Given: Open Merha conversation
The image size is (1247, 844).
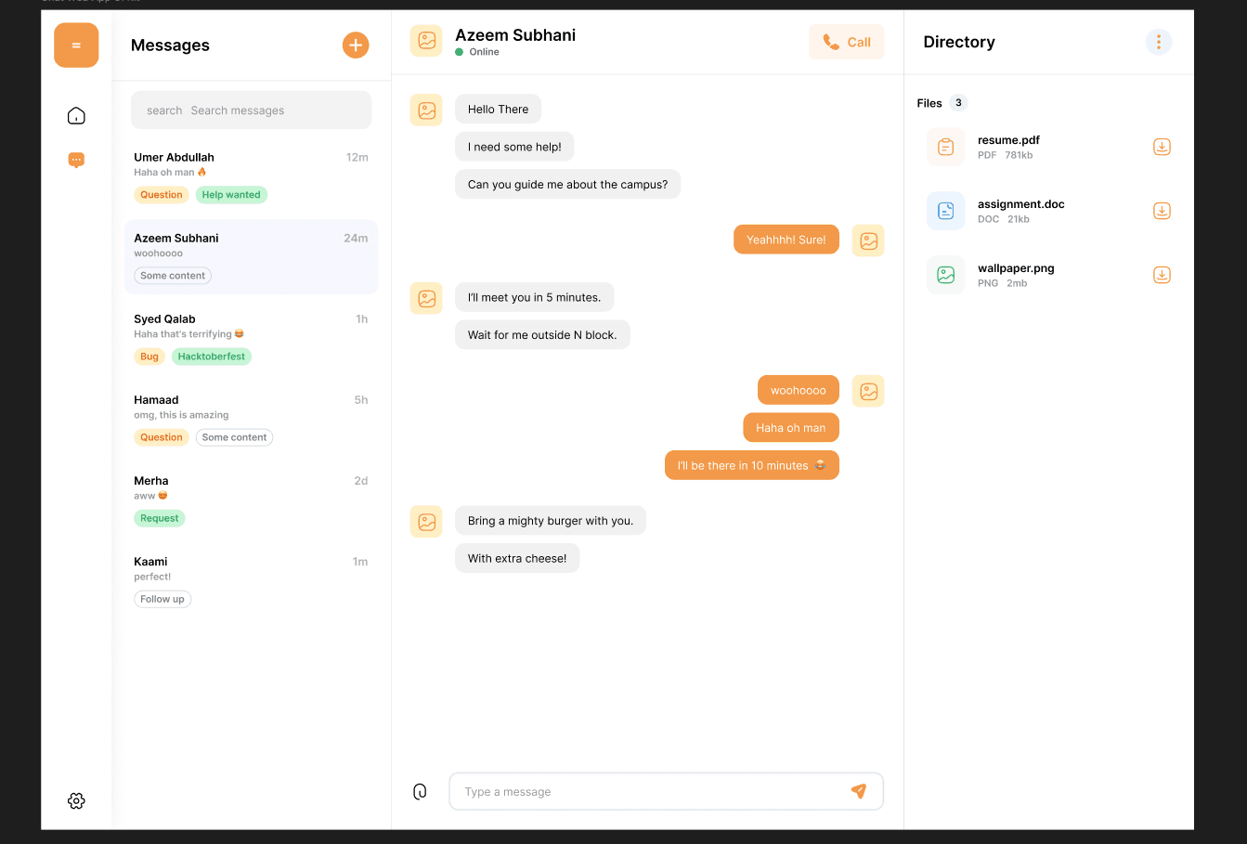Looking at the screenshot, I should pos(251,499).
